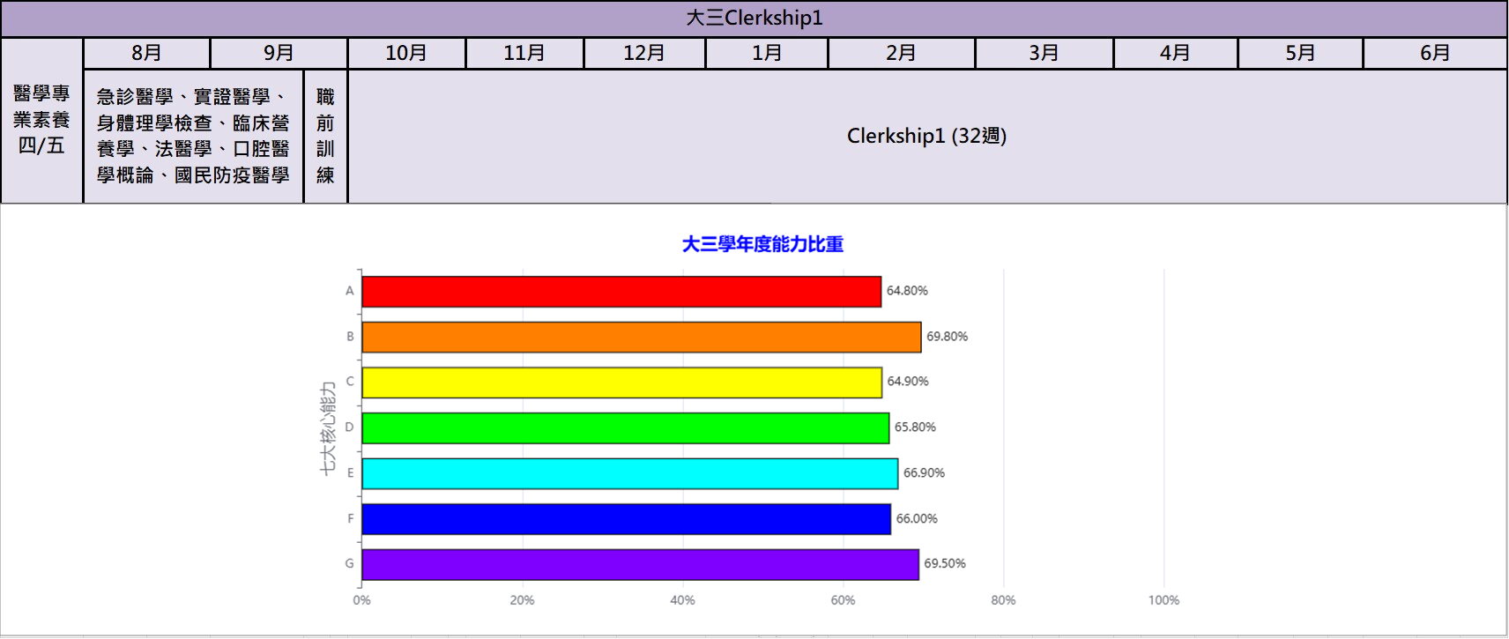
Task: Open the 急診醫學、實證醫學 course list cell
Action: point(193,136)
